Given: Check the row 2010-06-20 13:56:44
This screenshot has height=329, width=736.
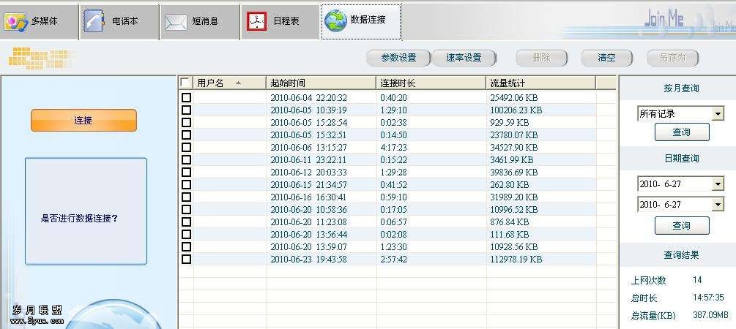Looking at the screenshot, I should coord(186,234).
